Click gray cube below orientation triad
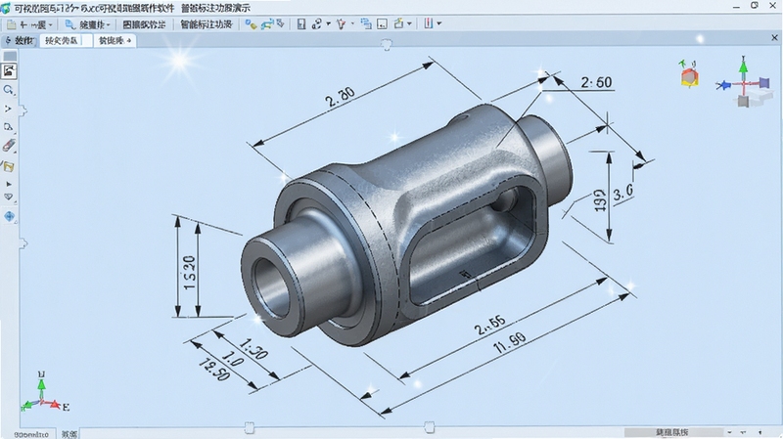This screenshot has width=783, height=439. click(743, 102)
